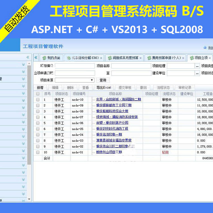Select the 项目立项 tab

[200, 58]
